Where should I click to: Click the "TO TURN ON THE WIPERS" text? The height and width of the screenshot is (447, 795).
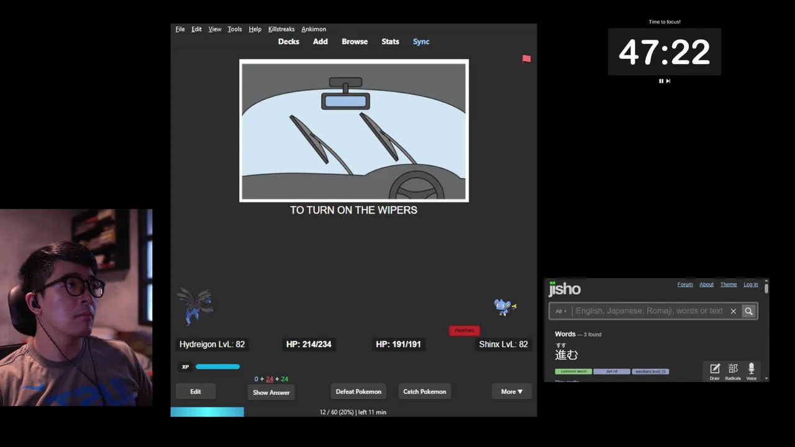[x=354, y=210]
